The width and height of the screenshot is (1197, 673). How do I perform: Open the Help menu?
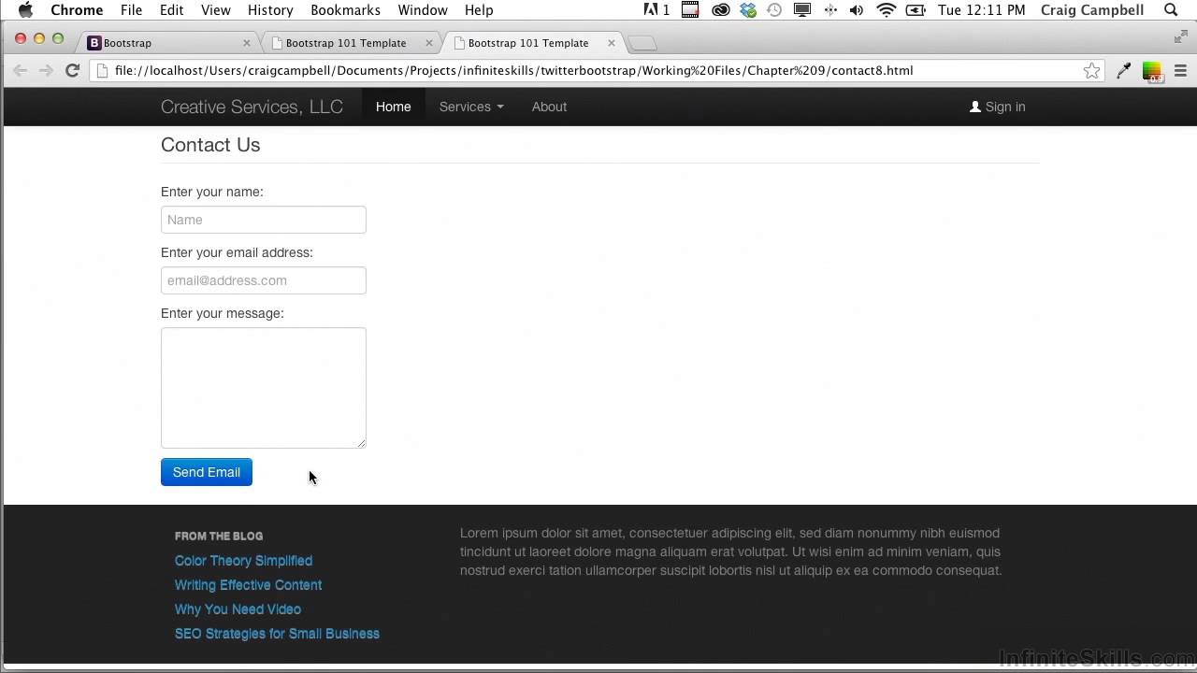[479, 10]
